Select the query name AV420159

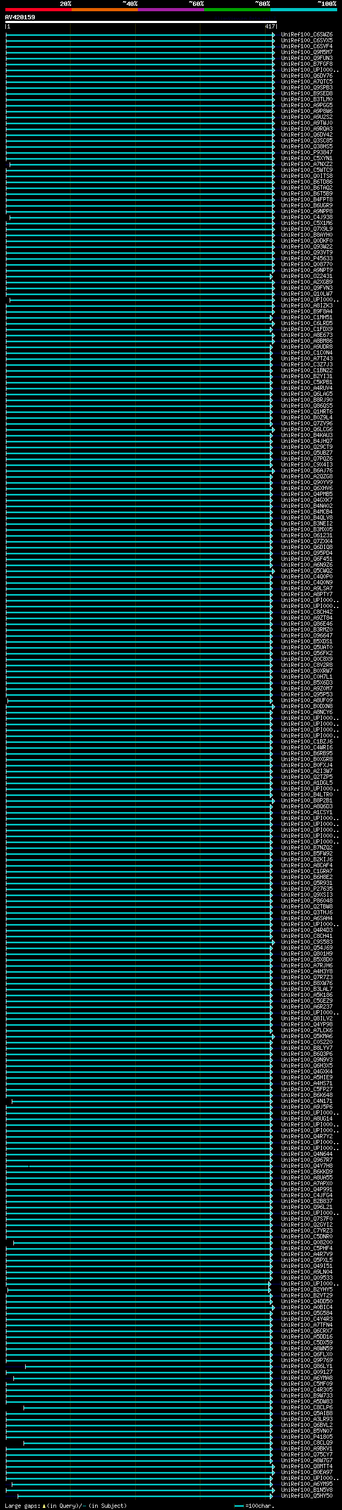pyautogui.click(x=20, y=18)
